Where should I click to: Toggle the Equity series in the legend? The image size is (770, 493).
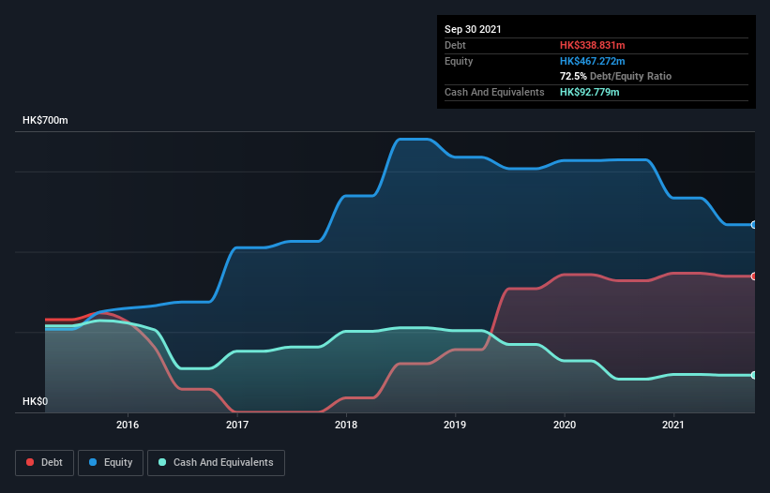pos(111,463)
